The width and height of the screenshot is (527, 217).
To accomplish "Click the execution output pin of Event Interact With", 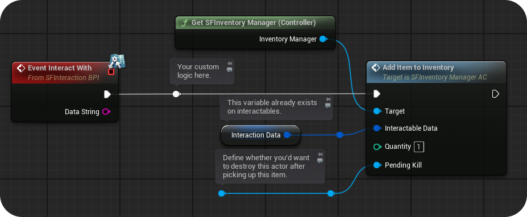I will pos(107,94).
